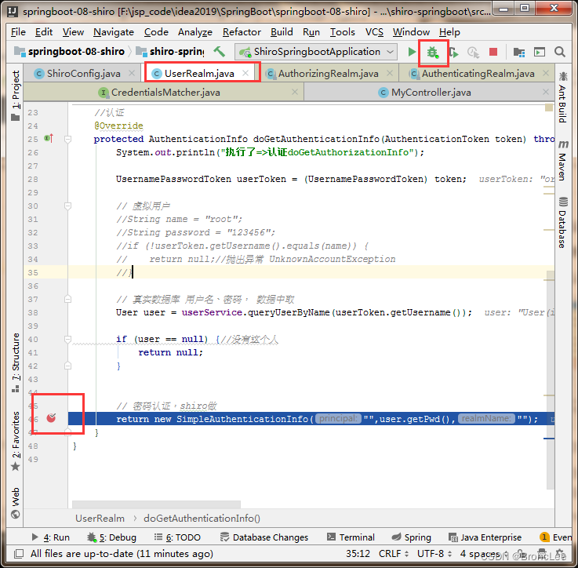Click the run anything window icon
Screen dimensions: 578x568
(x=540, y=53)
